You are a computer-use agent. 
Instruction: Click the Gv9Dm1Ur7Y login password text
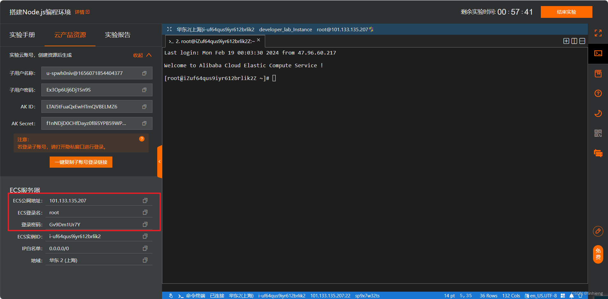click(65, 224)
